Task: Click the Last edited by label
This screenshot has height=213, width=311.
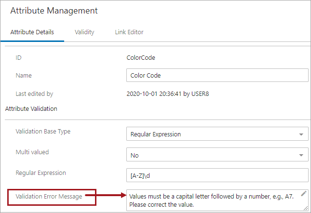Action: click(34, 93)
